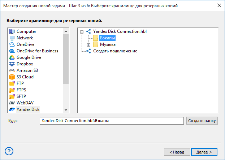Select the Computer storage icon
Screen dimensions: 225x160
[x=12, y=31]
